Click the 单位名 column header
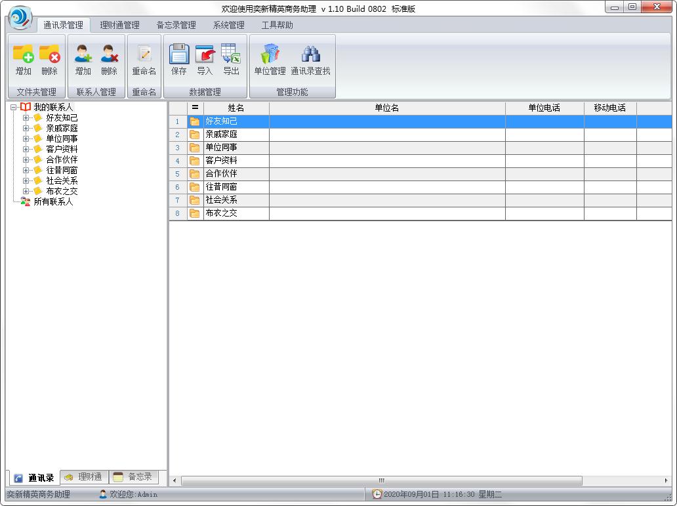This screenshot has height=506, width=677. (386, 108)
